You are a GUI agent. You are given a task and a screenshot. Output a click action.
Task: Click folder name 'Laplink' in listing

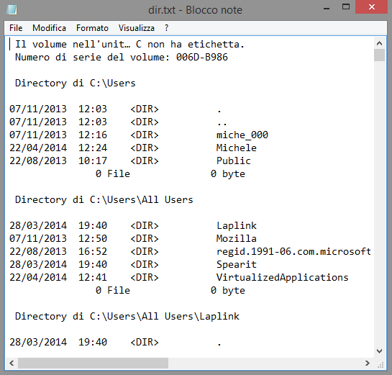237,226
